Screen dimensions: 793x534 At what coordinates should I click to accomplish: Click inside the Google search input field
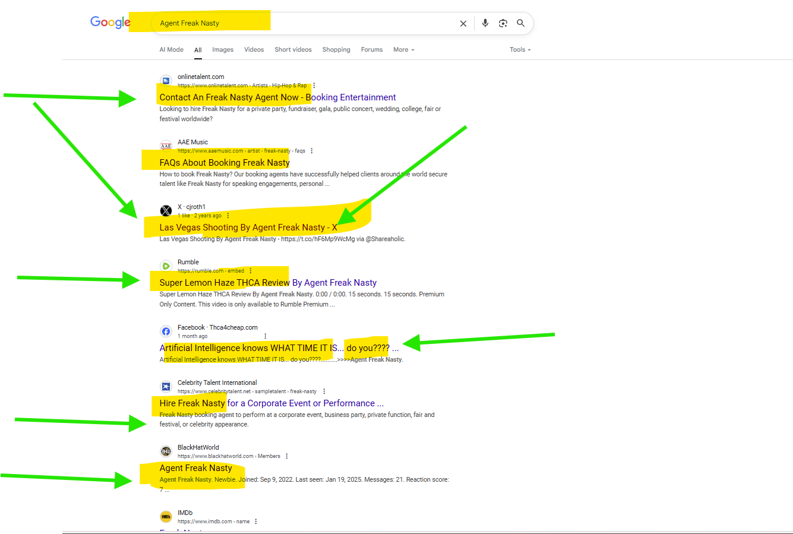(303, 23)
